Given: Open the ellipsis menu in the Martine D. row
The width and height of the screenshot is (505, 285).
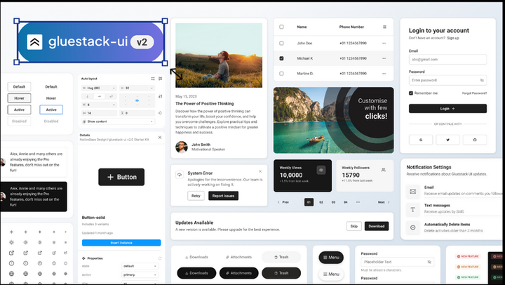Looking at the screenshot, I should (x=384, y=74).
